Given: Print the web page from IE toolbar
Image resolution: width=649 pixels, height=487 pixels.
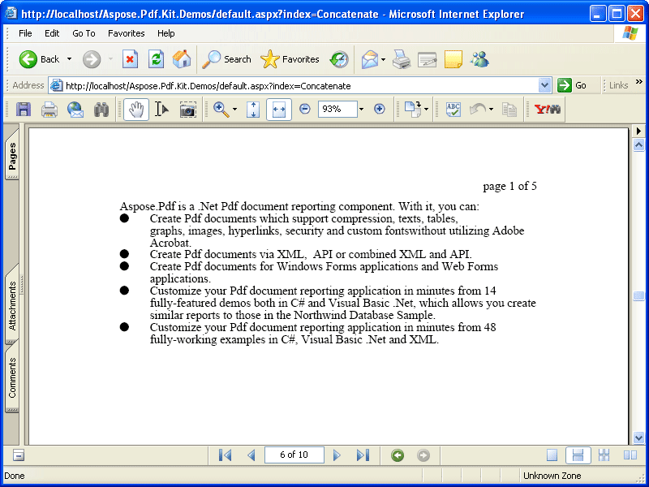Looking at the screenshot, I should click(x=402, y=59).
